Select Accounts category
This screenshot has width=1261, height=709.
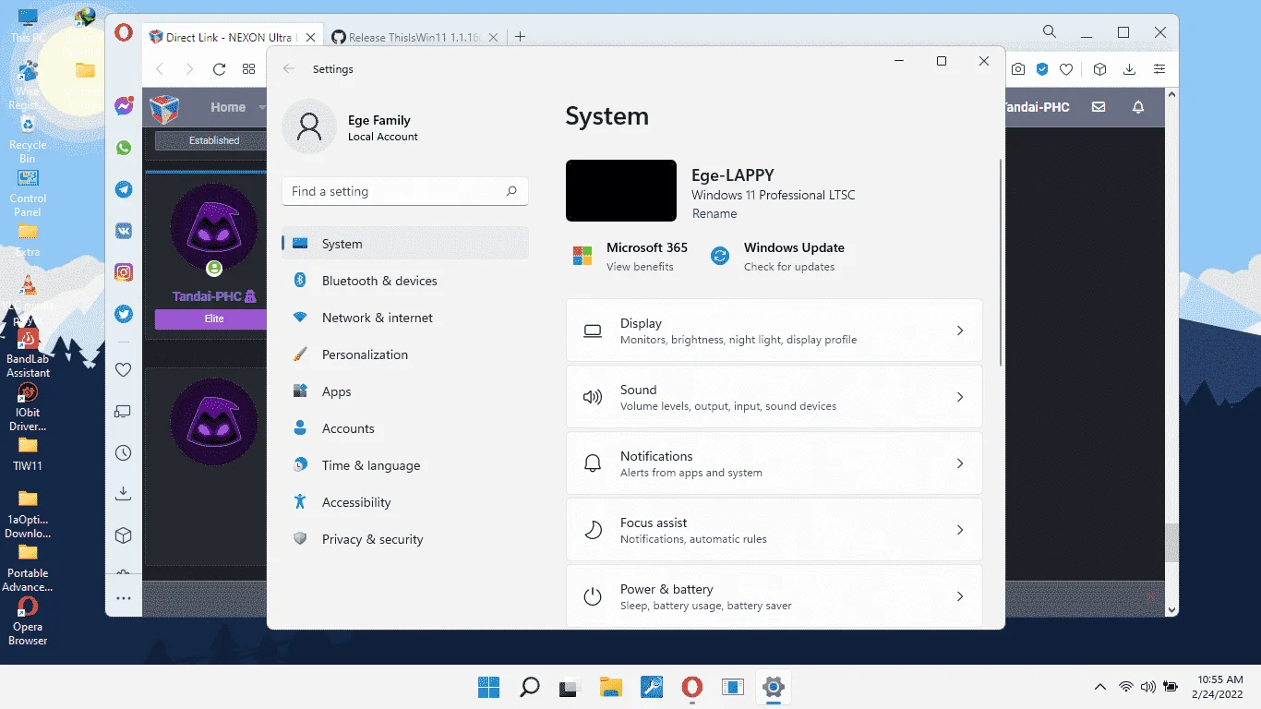coord(405,428)
